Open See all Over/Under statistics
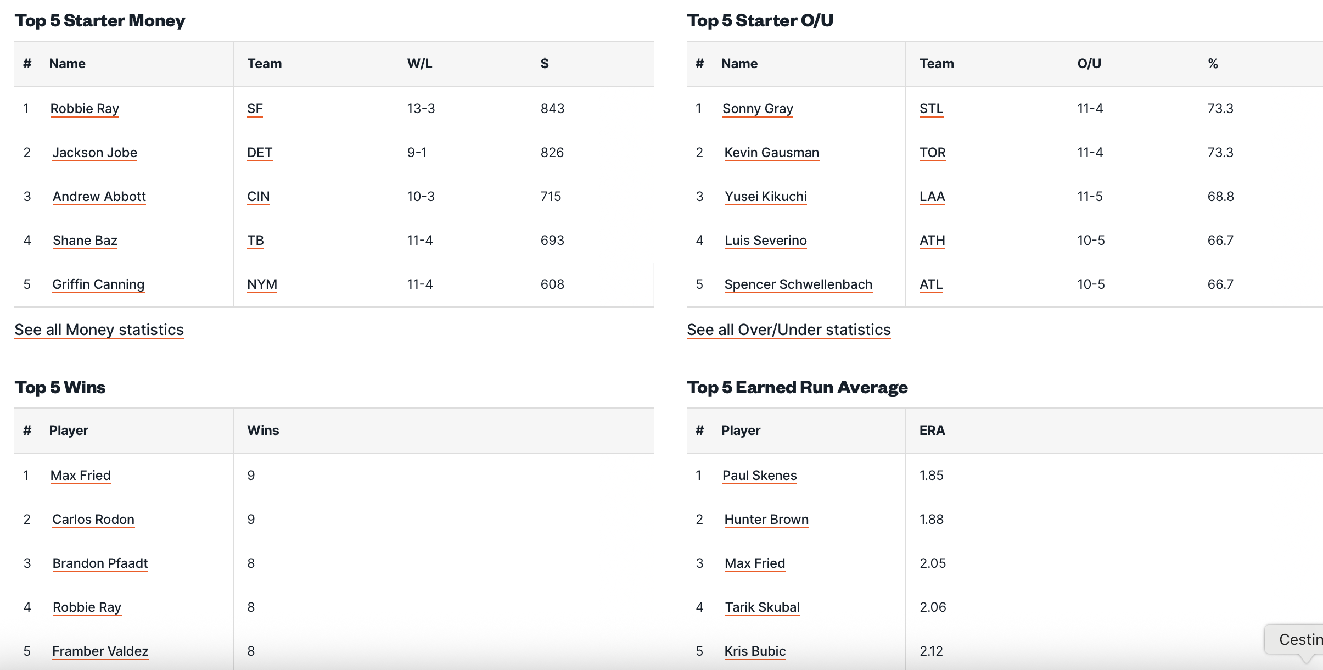The image size is (1323, 670). click(788, 330)
